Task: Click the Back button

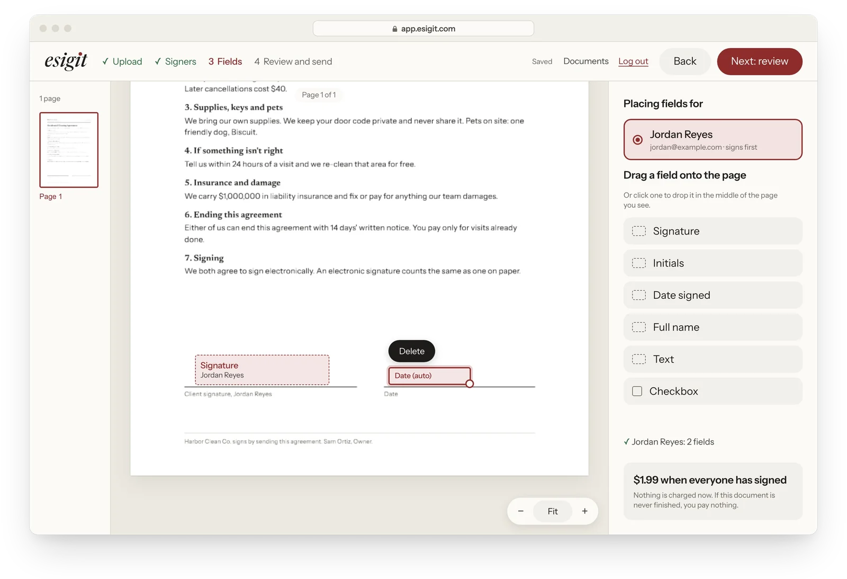Action: [x=685, y=61]
